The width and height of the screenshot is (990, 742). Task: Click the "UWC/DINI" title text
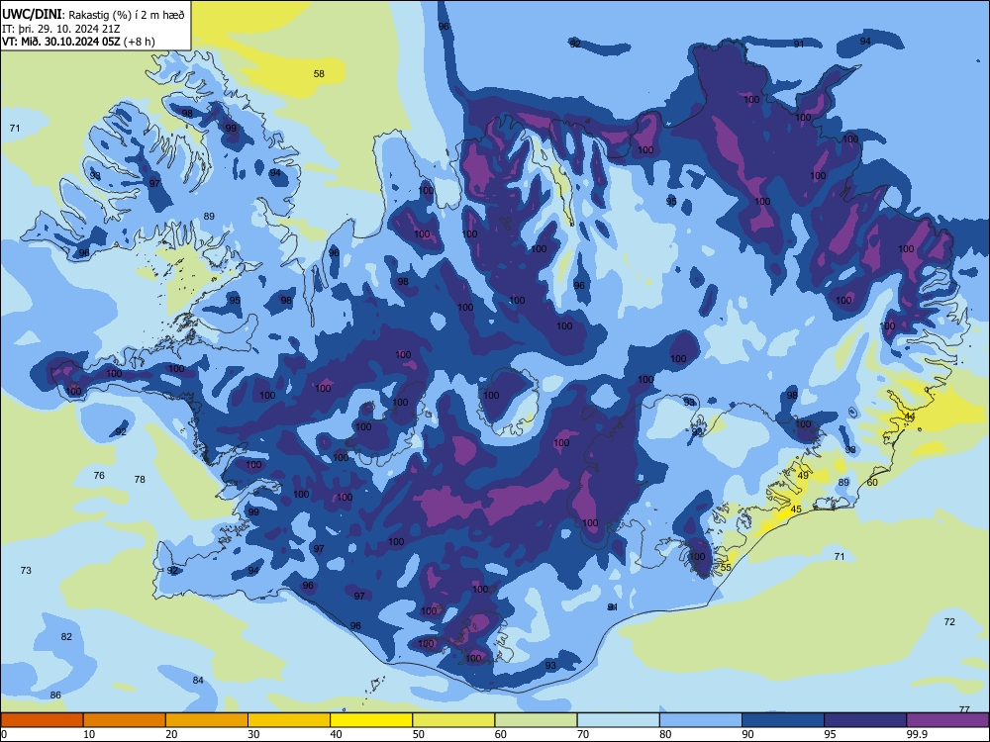coord(32,14)
